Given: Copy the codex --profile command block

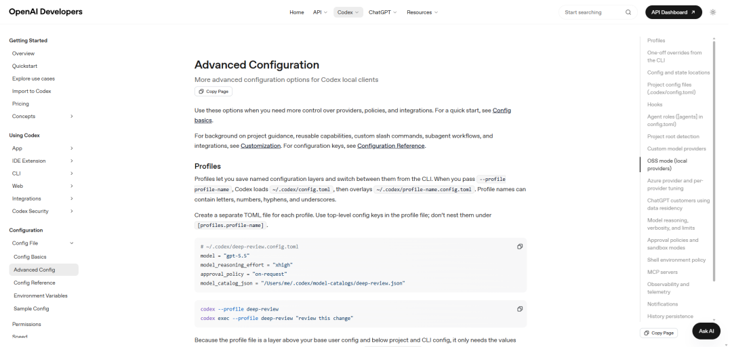Looking at the screenshot, I should point(520,309).
